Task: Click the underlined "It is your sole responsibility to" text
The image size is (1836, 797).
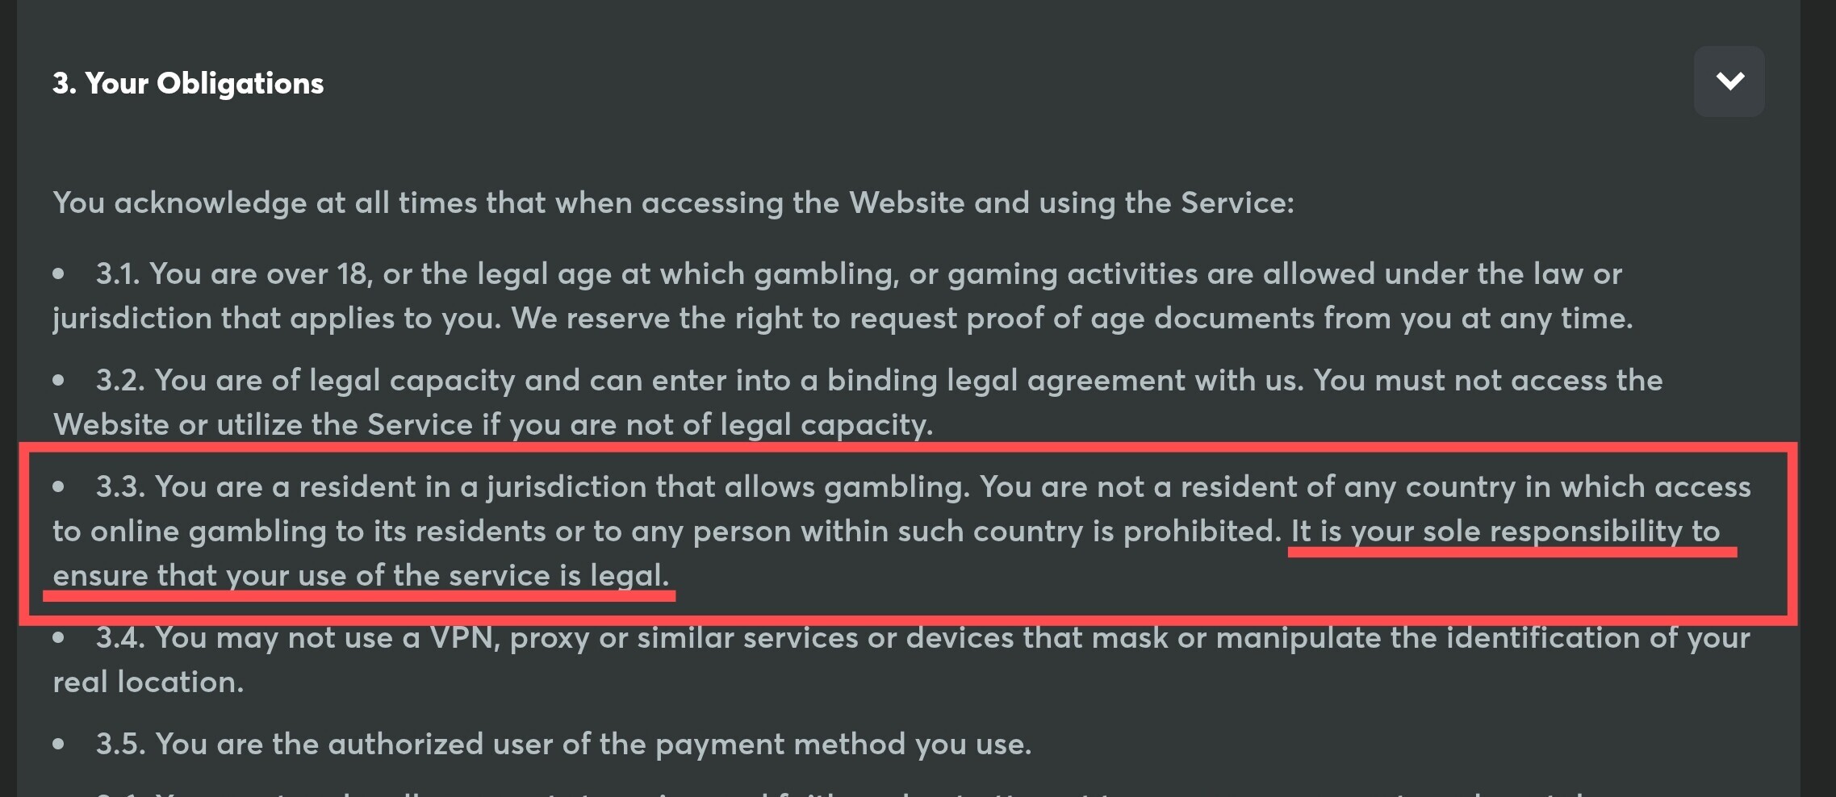Action: 1506,531
